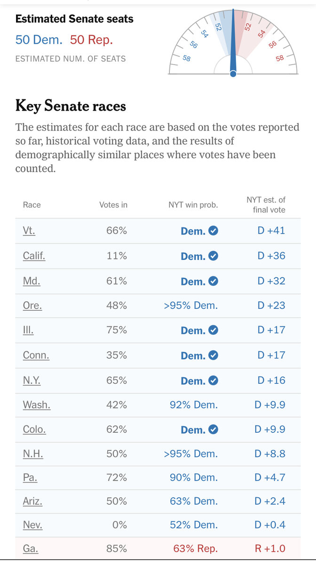Open the Pa. race link

pyautogui.click(x=30, y=477)
